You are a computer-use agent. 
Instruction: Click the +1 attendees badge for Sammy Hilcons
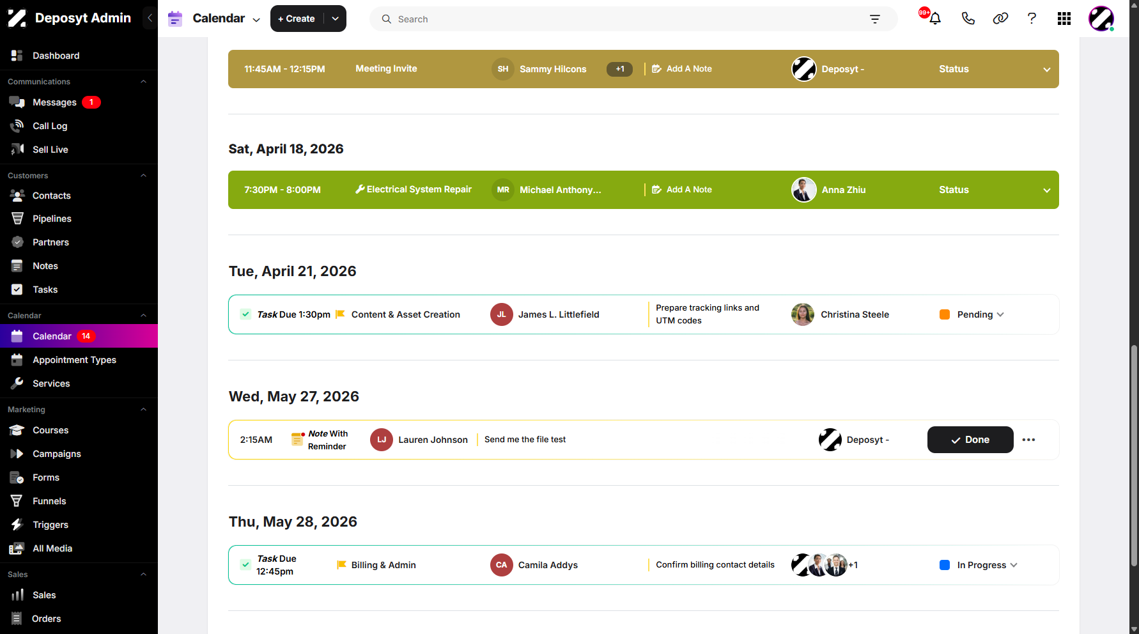[x=619, y=69]
